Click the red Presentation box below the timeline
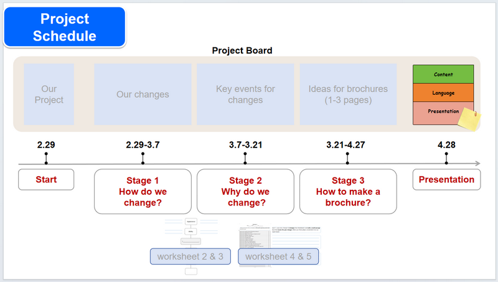 point(446,180)
